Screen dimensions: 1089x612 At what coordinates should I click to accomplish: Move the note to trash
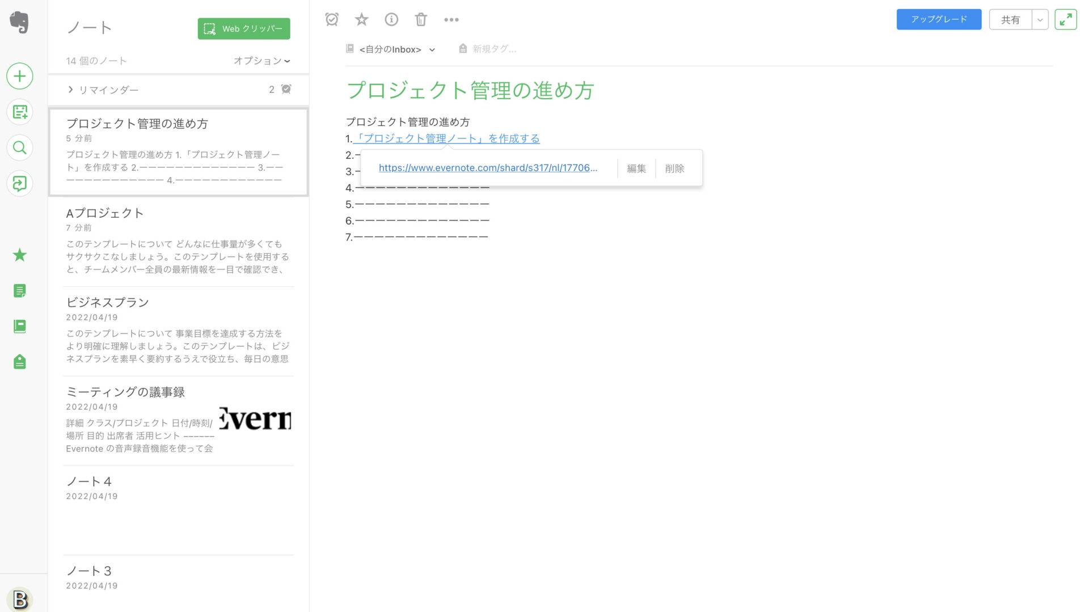420,19
